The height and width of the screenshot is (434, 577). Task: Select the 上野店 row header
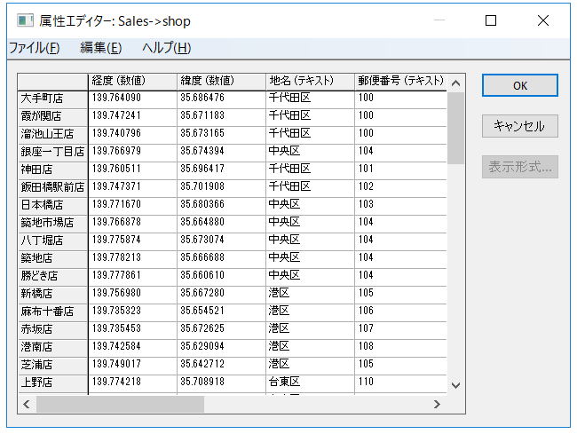pyautogui.click(x=52, y=383)
